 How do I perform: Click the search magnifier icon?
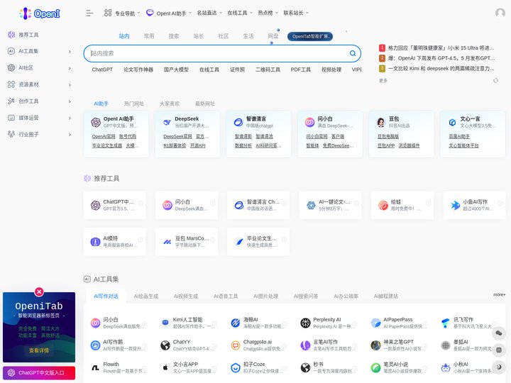point(353,53)
